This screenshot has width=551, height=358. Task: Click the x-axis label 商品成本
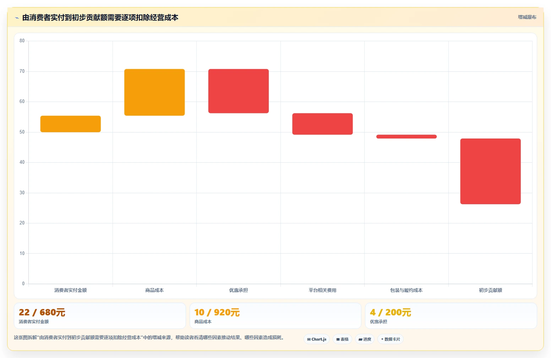(x=154, y=290)
